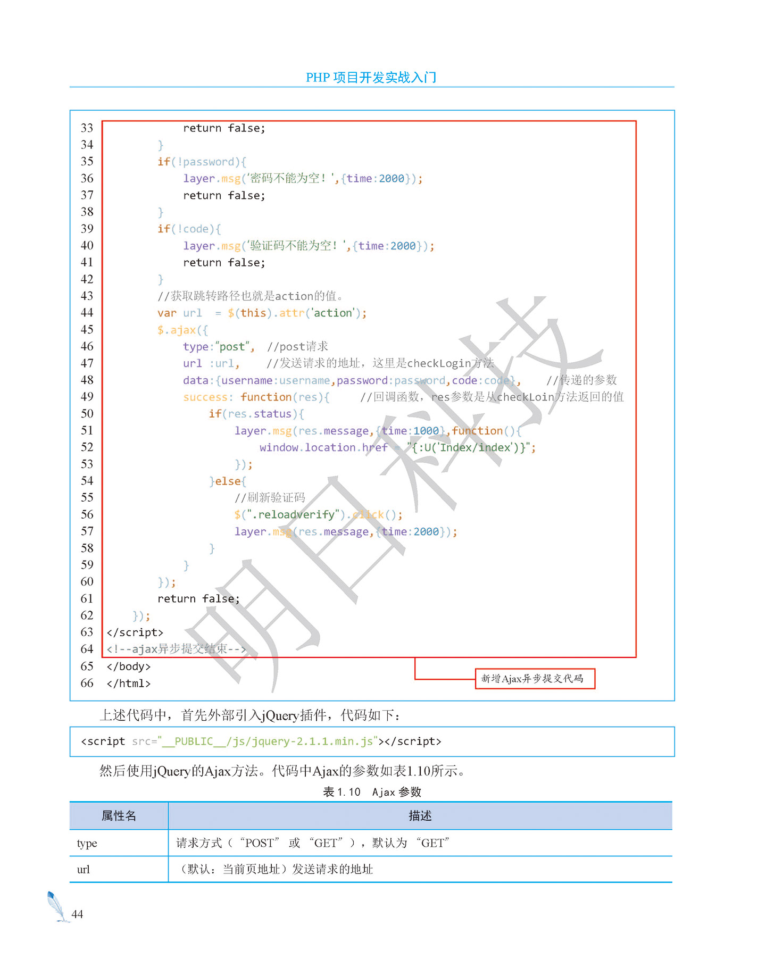Click the 'layer.msg(res.message,{time:2000});' line
The width and height of the screenshot is (766, 975).
coord(346,531)
